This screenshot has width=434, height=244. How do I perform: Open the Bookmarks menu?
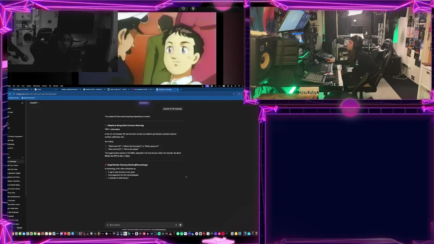[37, 86]
